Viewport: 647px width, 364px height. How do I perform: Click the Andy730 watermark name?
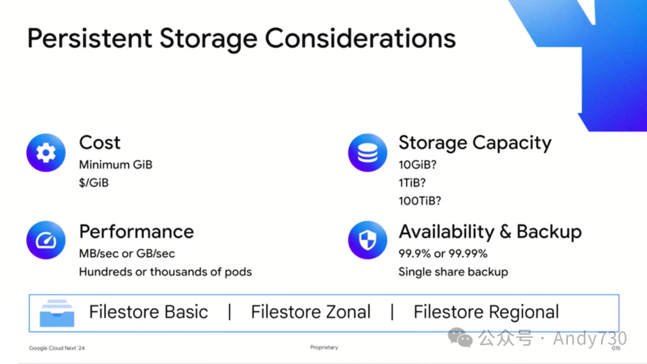click(589, 338)
